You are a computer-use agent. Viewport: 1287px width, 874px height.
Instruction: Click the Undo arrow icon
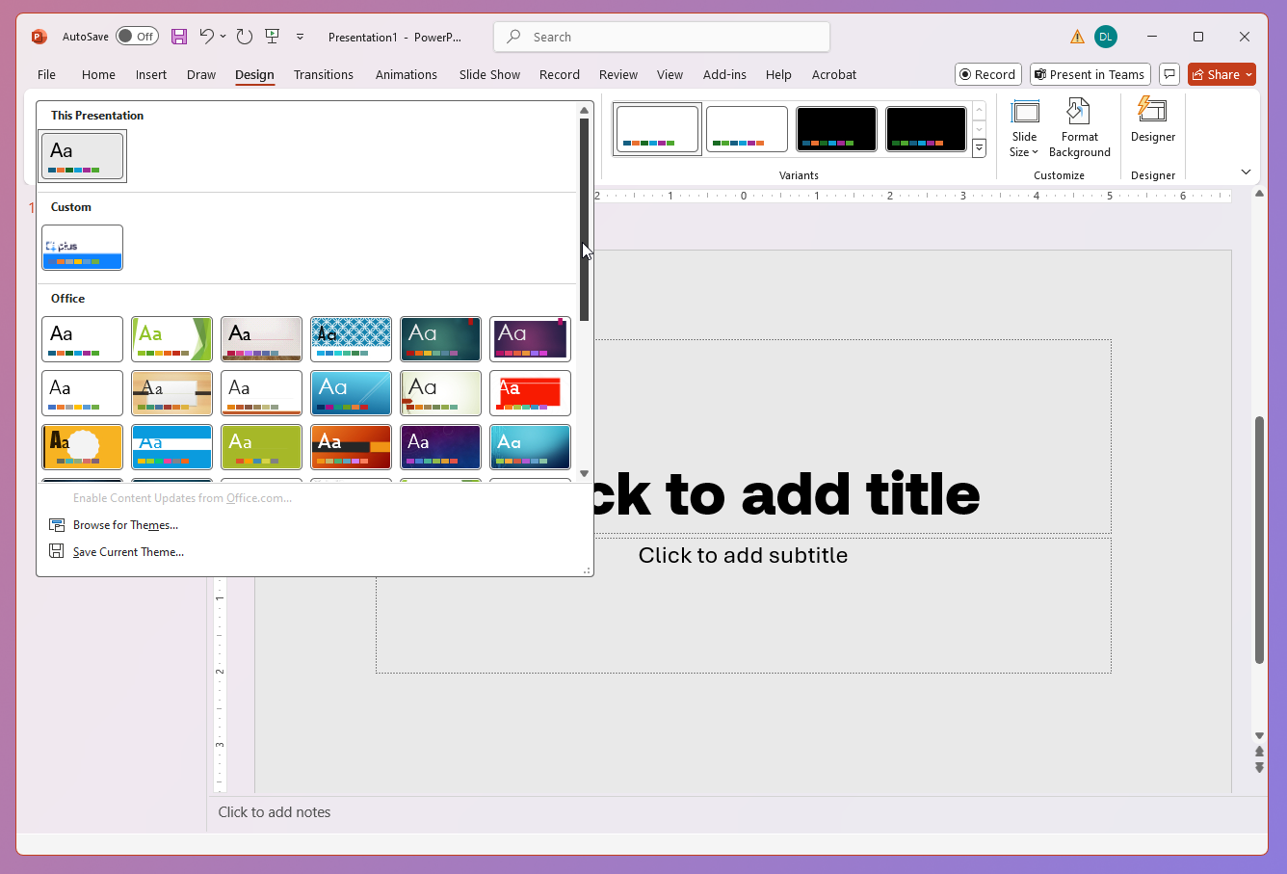pyautogui.click(x=206, y=37)
